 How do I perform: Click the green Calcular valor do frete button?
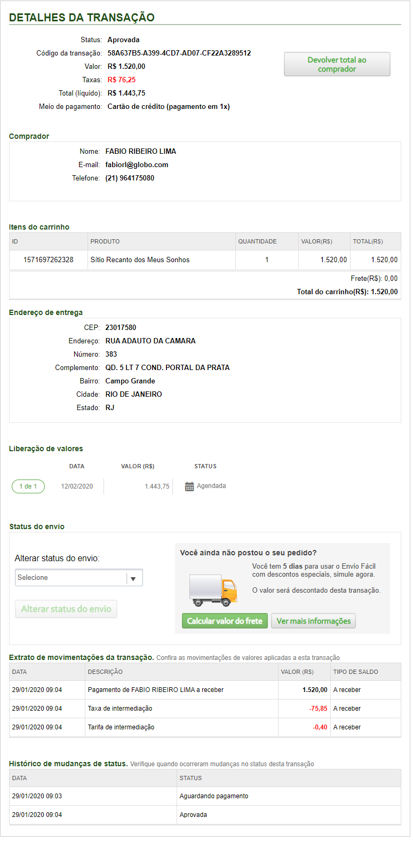pos(225,621)
